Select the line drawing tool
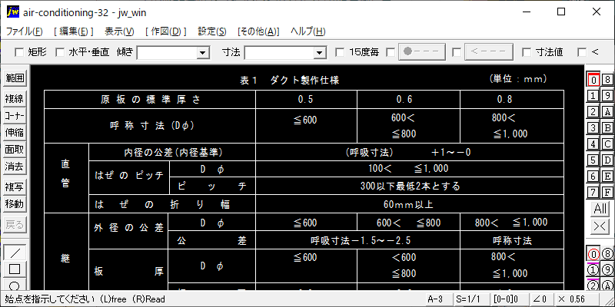This screenshot has width=615, height=307. [x=15, y=253]
